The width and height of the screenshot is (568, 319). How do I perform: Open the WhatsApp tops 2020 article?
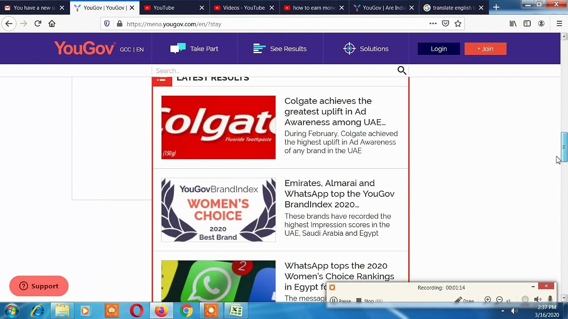(339, 276)
